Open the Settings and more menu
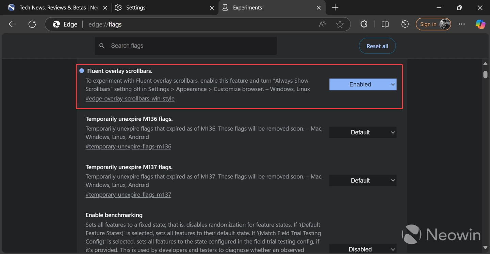The image size is (490, 254). (x=461, y=24)
